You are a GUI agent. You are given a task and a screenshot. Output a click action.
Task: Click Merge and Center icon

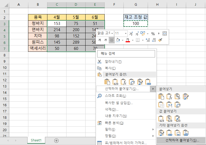165,34
